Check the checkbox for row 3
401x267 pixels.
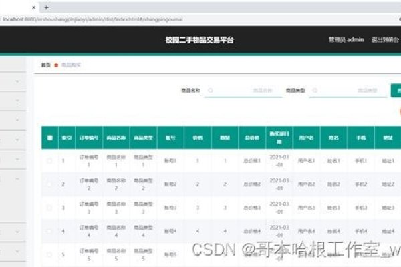[49, 208]
